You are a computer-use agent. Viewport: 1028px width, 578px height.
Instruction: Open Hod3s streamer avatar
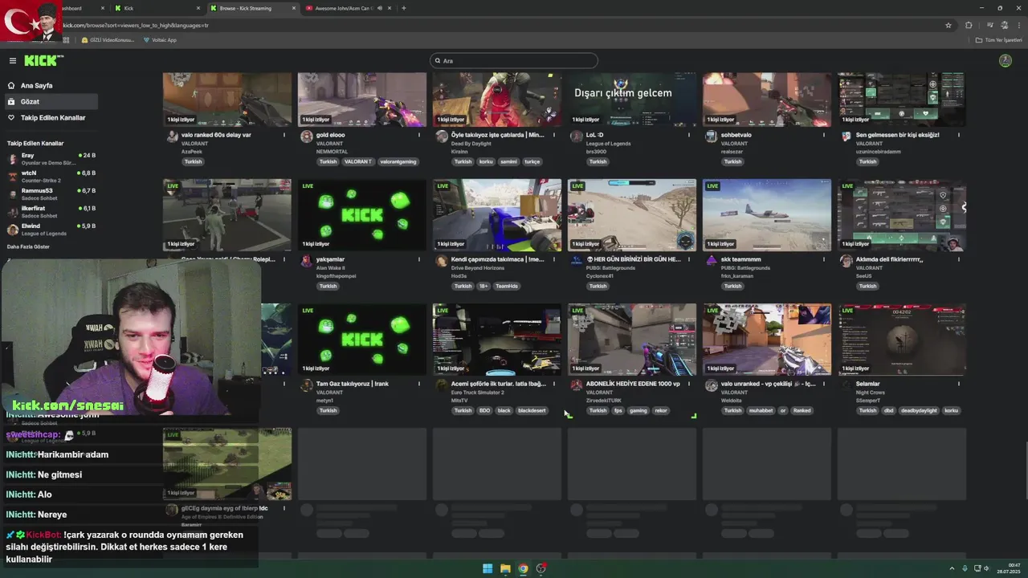click(441, 261)
